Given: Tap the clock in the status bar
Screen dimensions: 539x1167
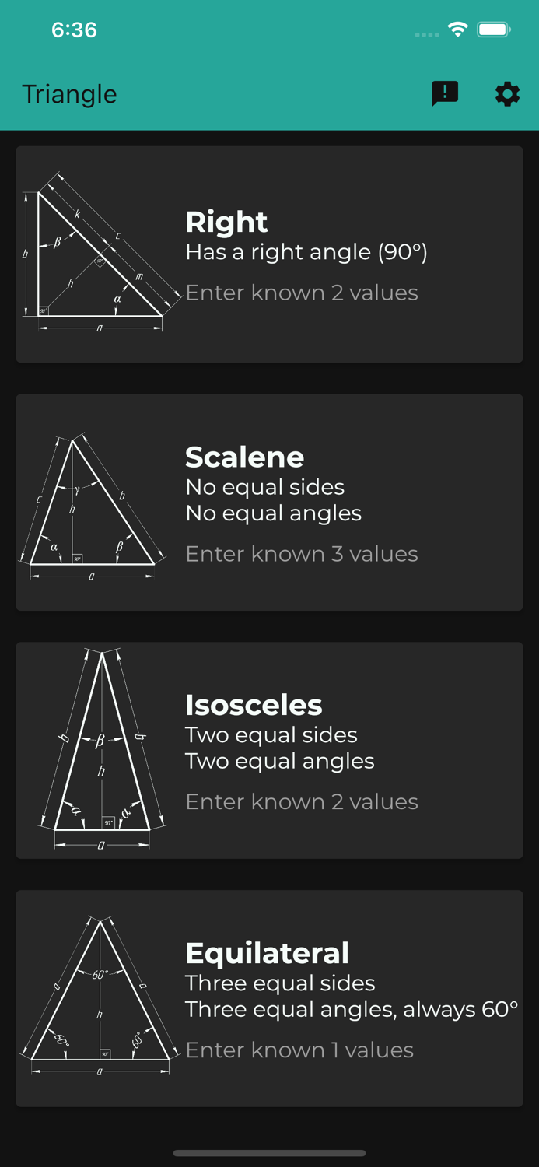Looking at the screenshot, I should coord(74,29).
